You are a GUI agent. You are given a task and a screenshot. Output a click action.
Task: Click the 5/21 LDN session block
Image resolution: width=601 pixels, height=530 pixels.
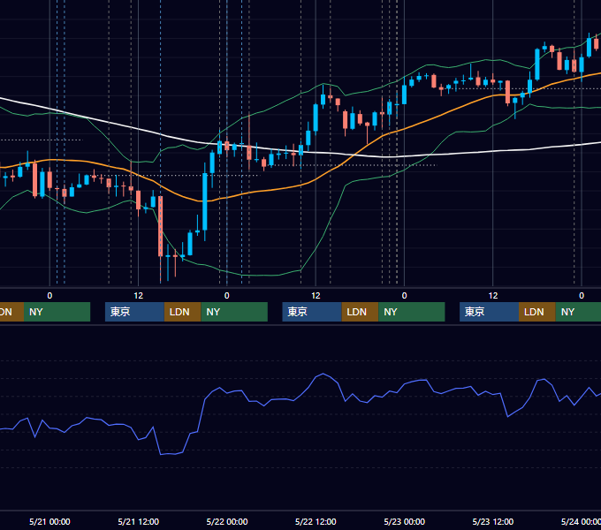point(182,312)
